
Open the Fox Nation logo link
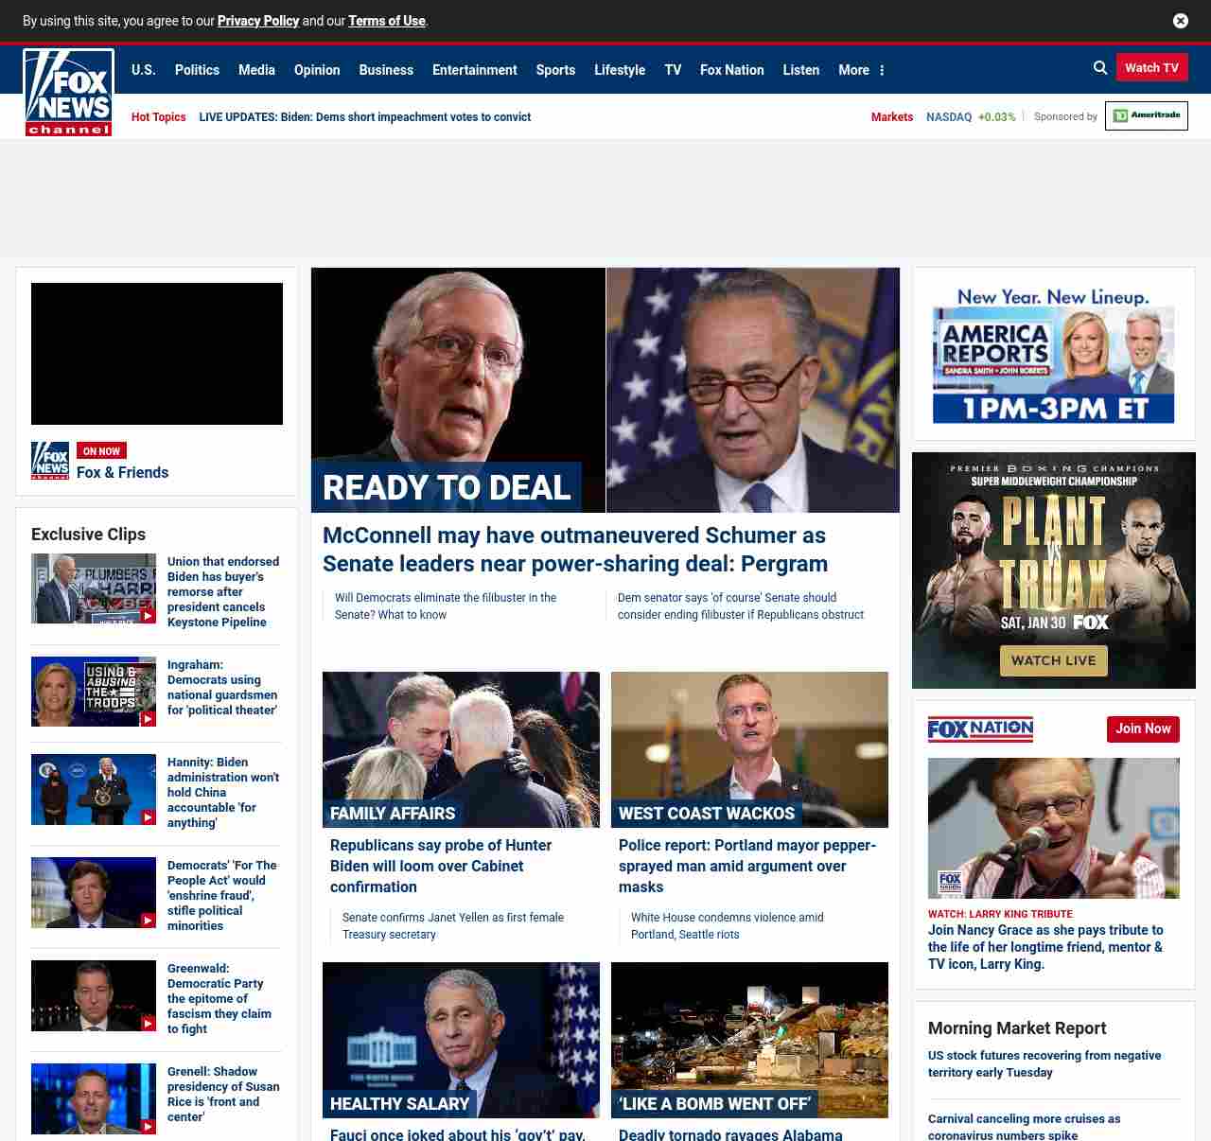pyautogui.click(x=980, y=728)
